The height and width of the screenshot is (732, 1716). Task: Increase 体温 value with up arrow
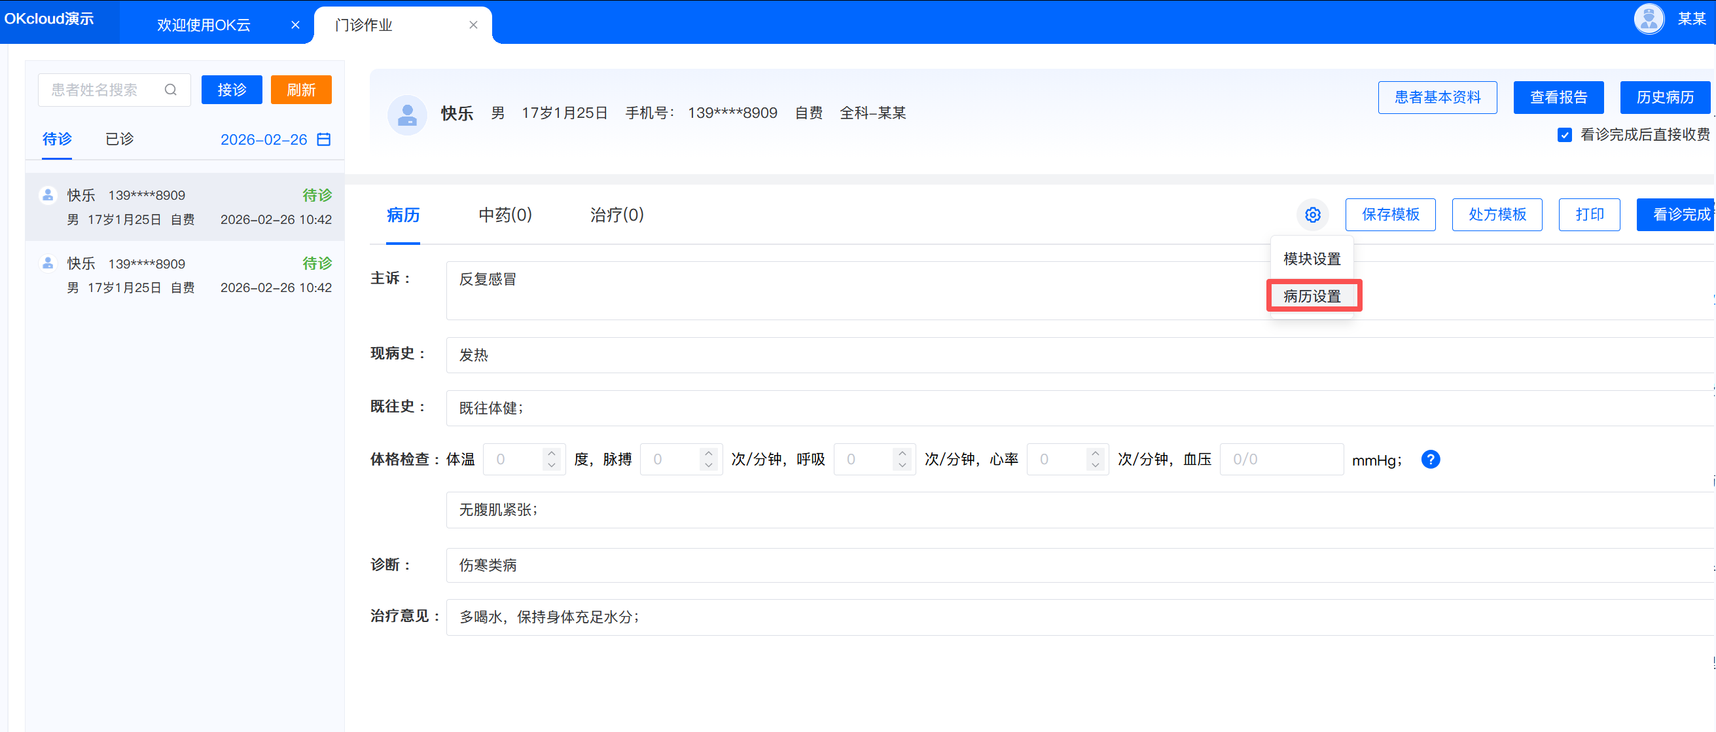tap(552, 452)
